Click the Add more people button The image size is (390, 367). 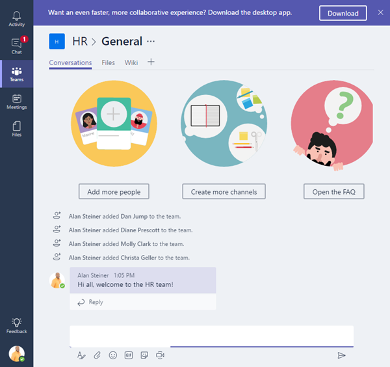(114, 192)
